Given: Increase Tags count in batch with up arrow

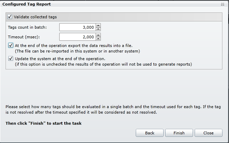Looking at the screenshot, I should (98, 25).
